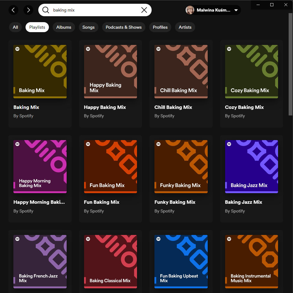Viewport: 293px width, 293px height.
Task: Open Cozy Baking Mix playlist cover
Action: [x=252, y=71]
